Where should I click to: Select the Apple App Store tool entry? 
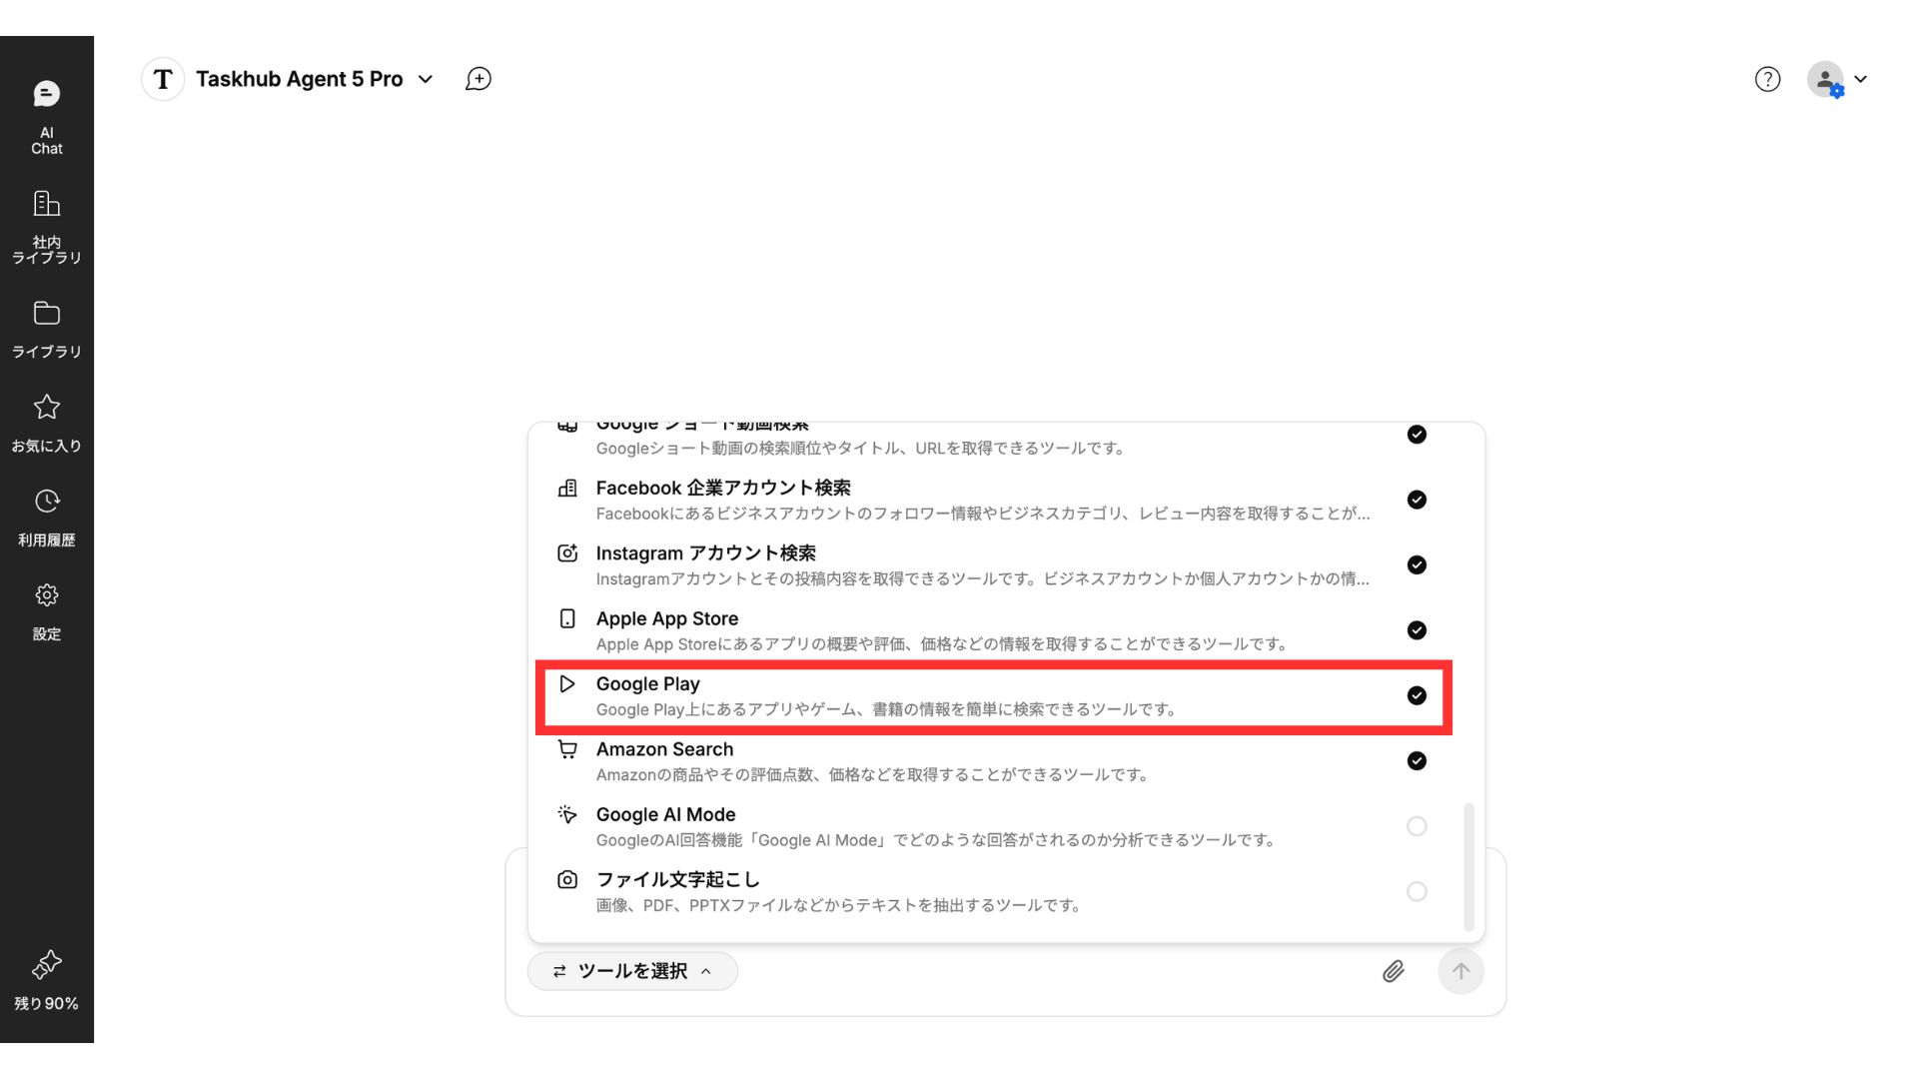[667, 619]
